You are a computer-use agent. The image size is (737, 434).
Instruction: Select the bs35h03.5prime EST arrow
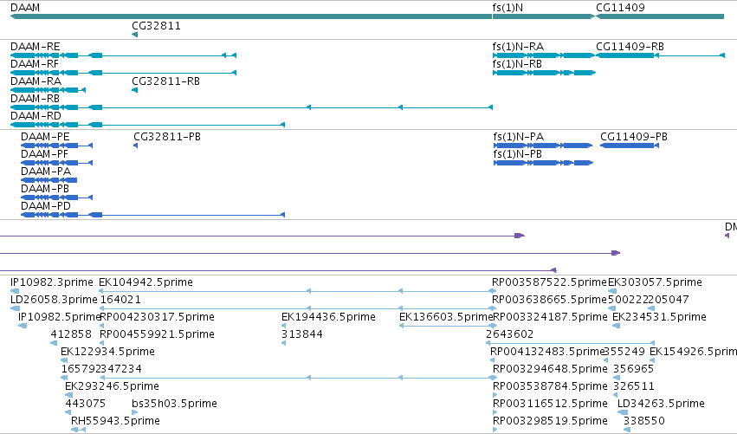[x=135, y=413]
